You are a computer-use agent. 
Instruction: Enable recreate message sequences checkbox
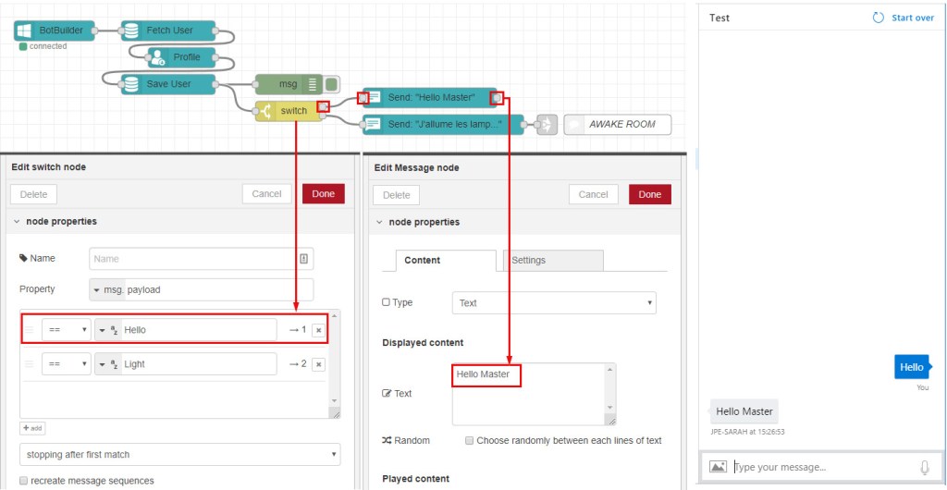[x=24, y=481]
